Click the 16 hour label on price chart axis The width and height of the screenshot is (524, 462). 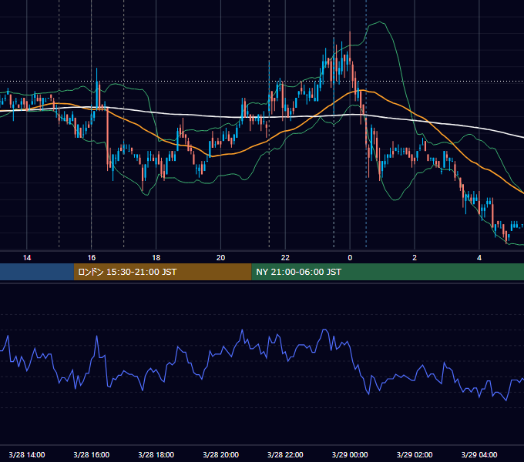click(91, 258)
